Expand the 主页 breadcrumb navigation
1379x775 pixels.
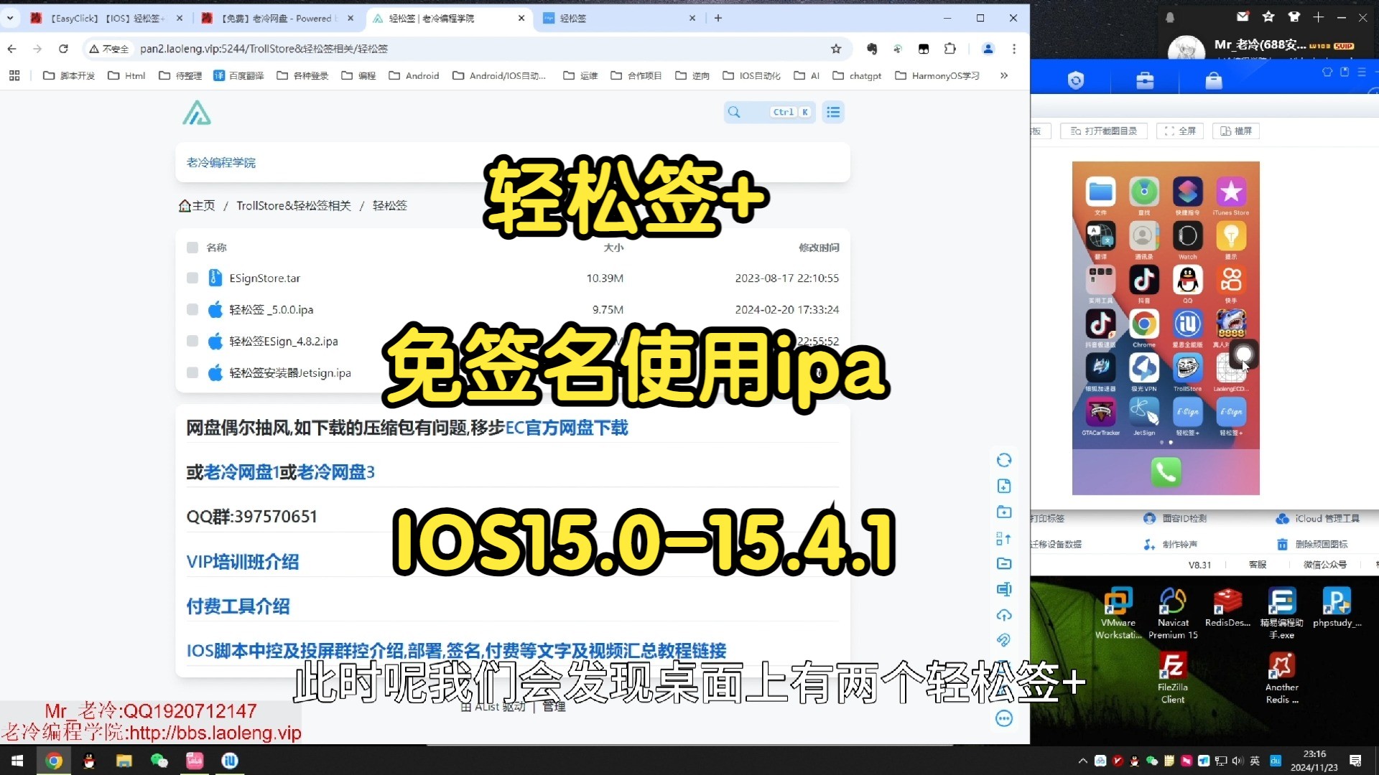tap(196, 205)
